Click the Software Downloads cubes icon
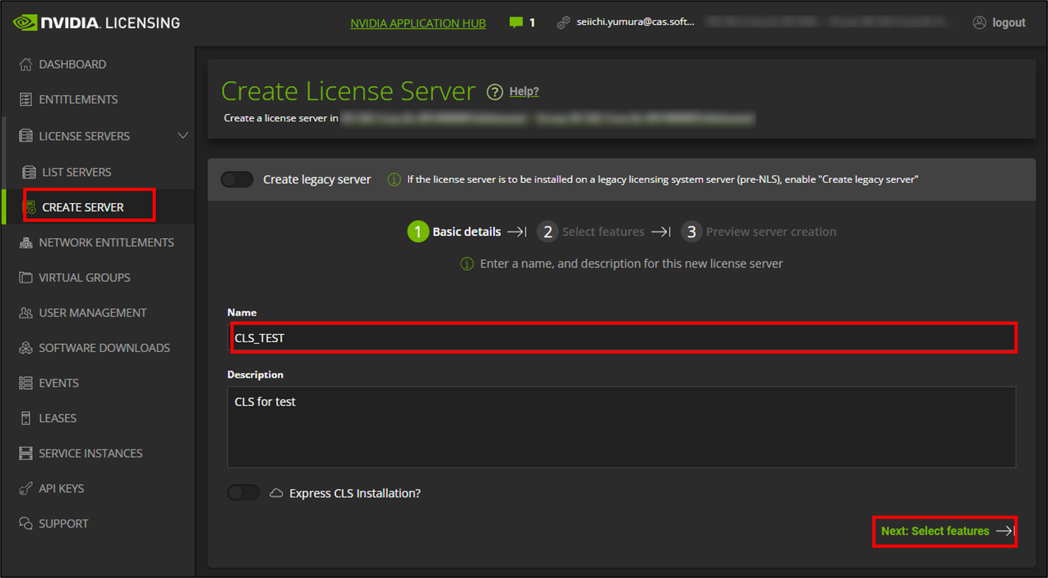This screenshot has height=578, width=1048. (26, 348)
